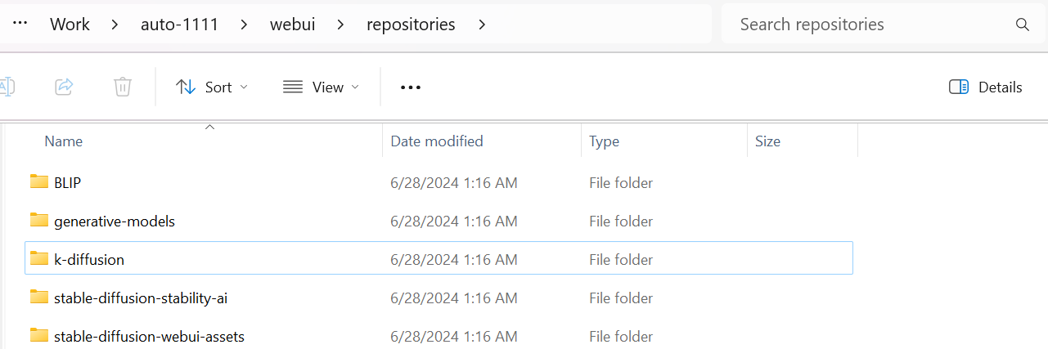This screenshot has height=349, width=1048.
Task: Select the generative-models folder icon
Action: pyautogui.click(x=39, y=221)
